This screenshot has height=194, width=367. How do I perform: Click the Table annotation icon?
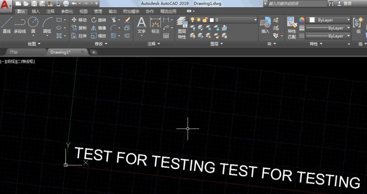pos(166,36)
